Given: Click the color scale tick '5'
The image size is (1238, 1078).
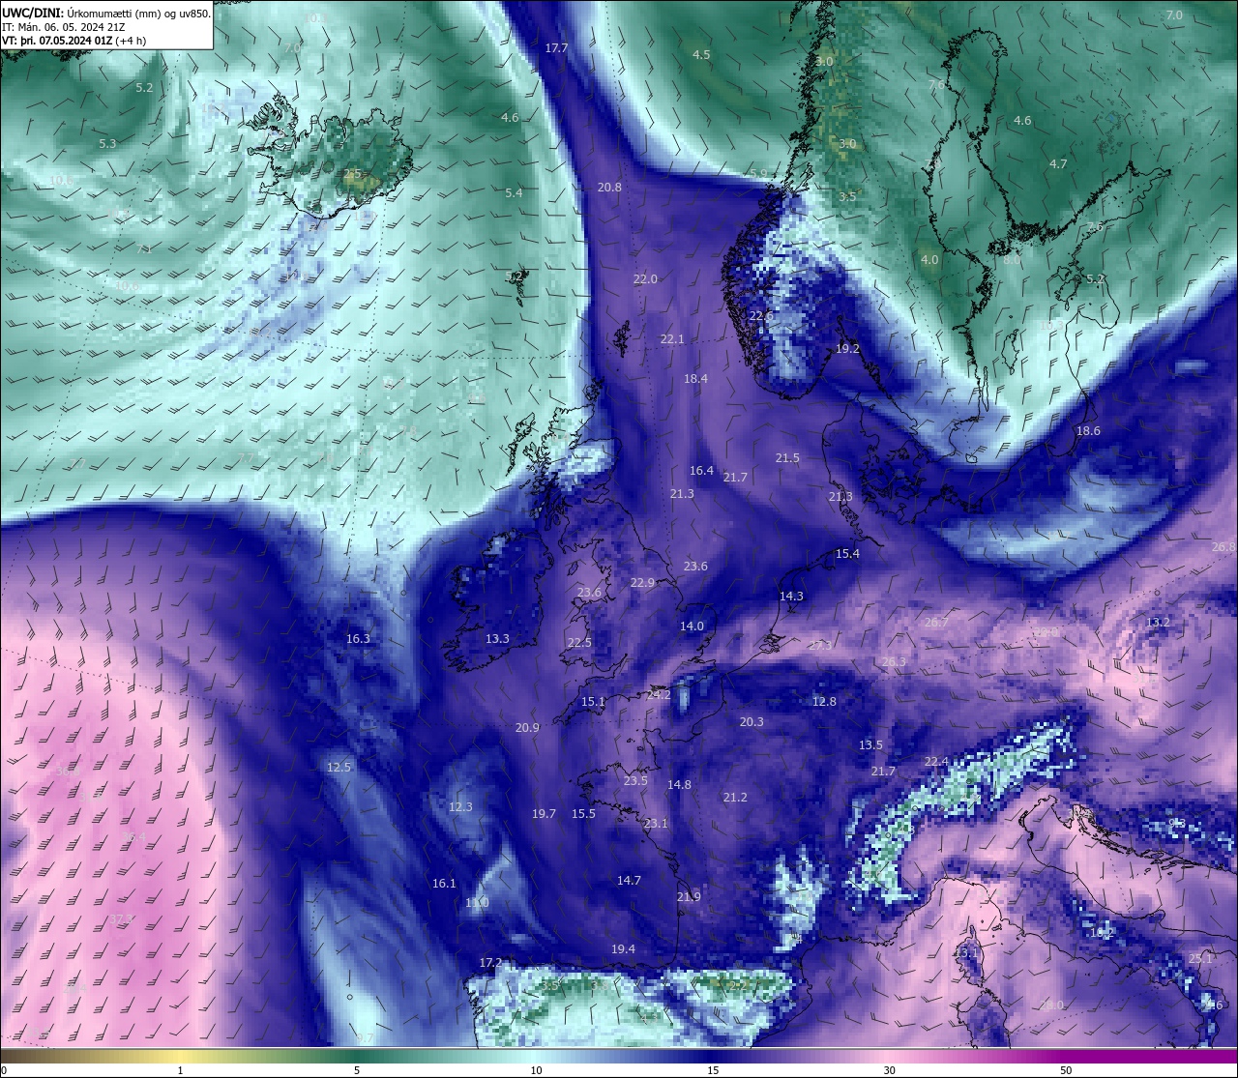Looking at the screenshot, I should 357,1070.
